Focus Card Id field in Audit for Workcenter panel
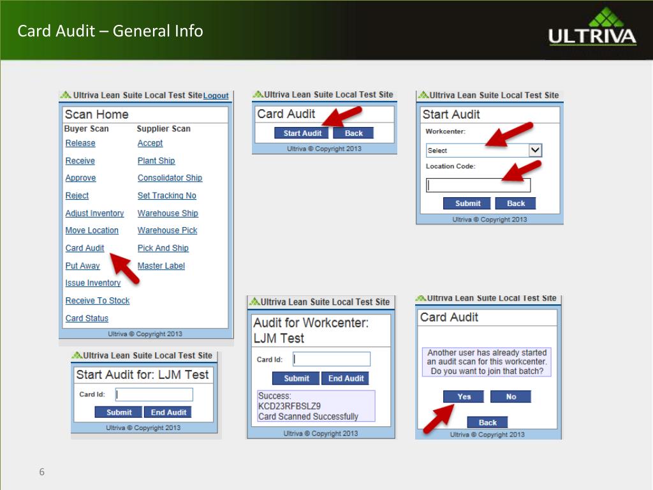This screenshot has height=490, width=653. pyautogui.click(x=332, y=359)
